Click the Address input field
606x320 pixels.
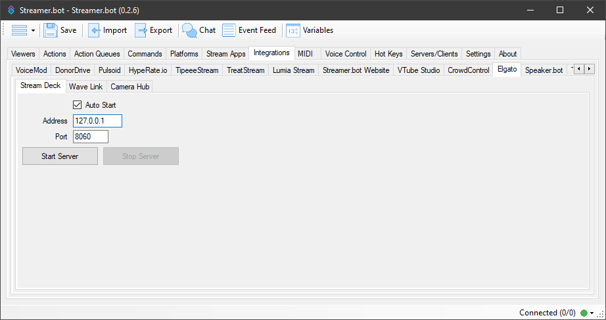pyautogui.click(x=97, y=121)
